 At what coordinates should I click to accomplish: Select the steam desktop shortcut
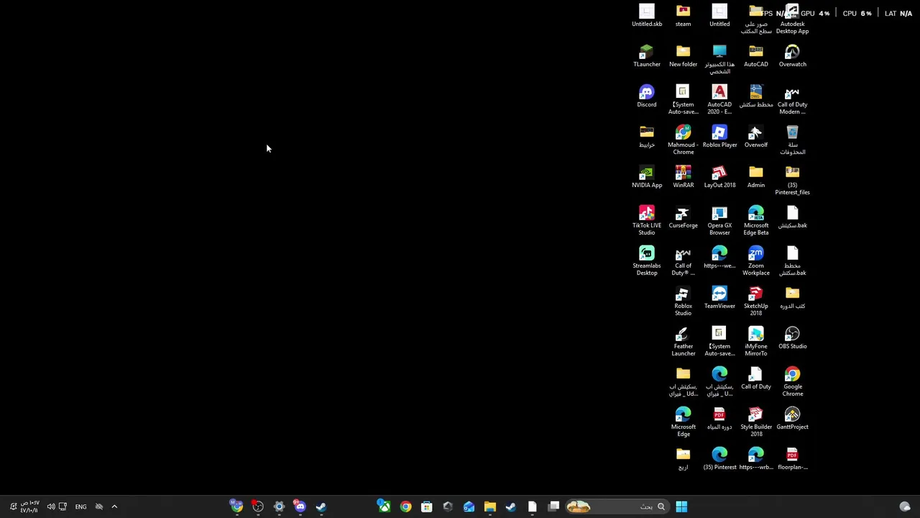coord(683,16)
